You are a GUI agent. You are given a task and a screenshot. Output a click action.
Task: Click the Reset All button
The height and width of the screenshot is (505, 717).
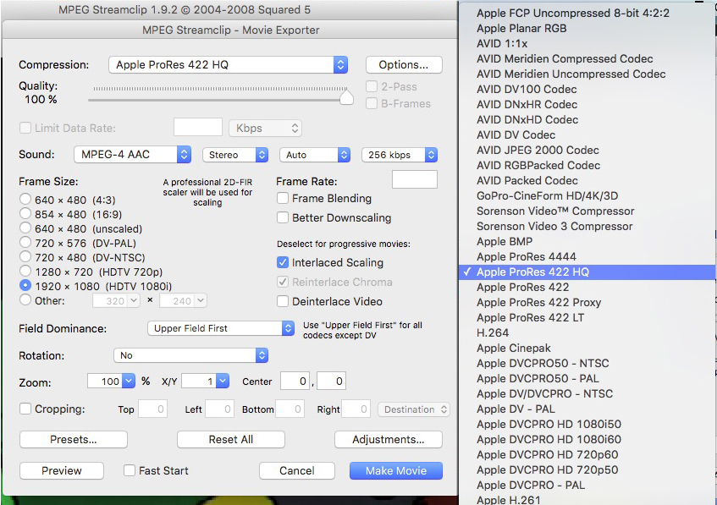point(231,440)
